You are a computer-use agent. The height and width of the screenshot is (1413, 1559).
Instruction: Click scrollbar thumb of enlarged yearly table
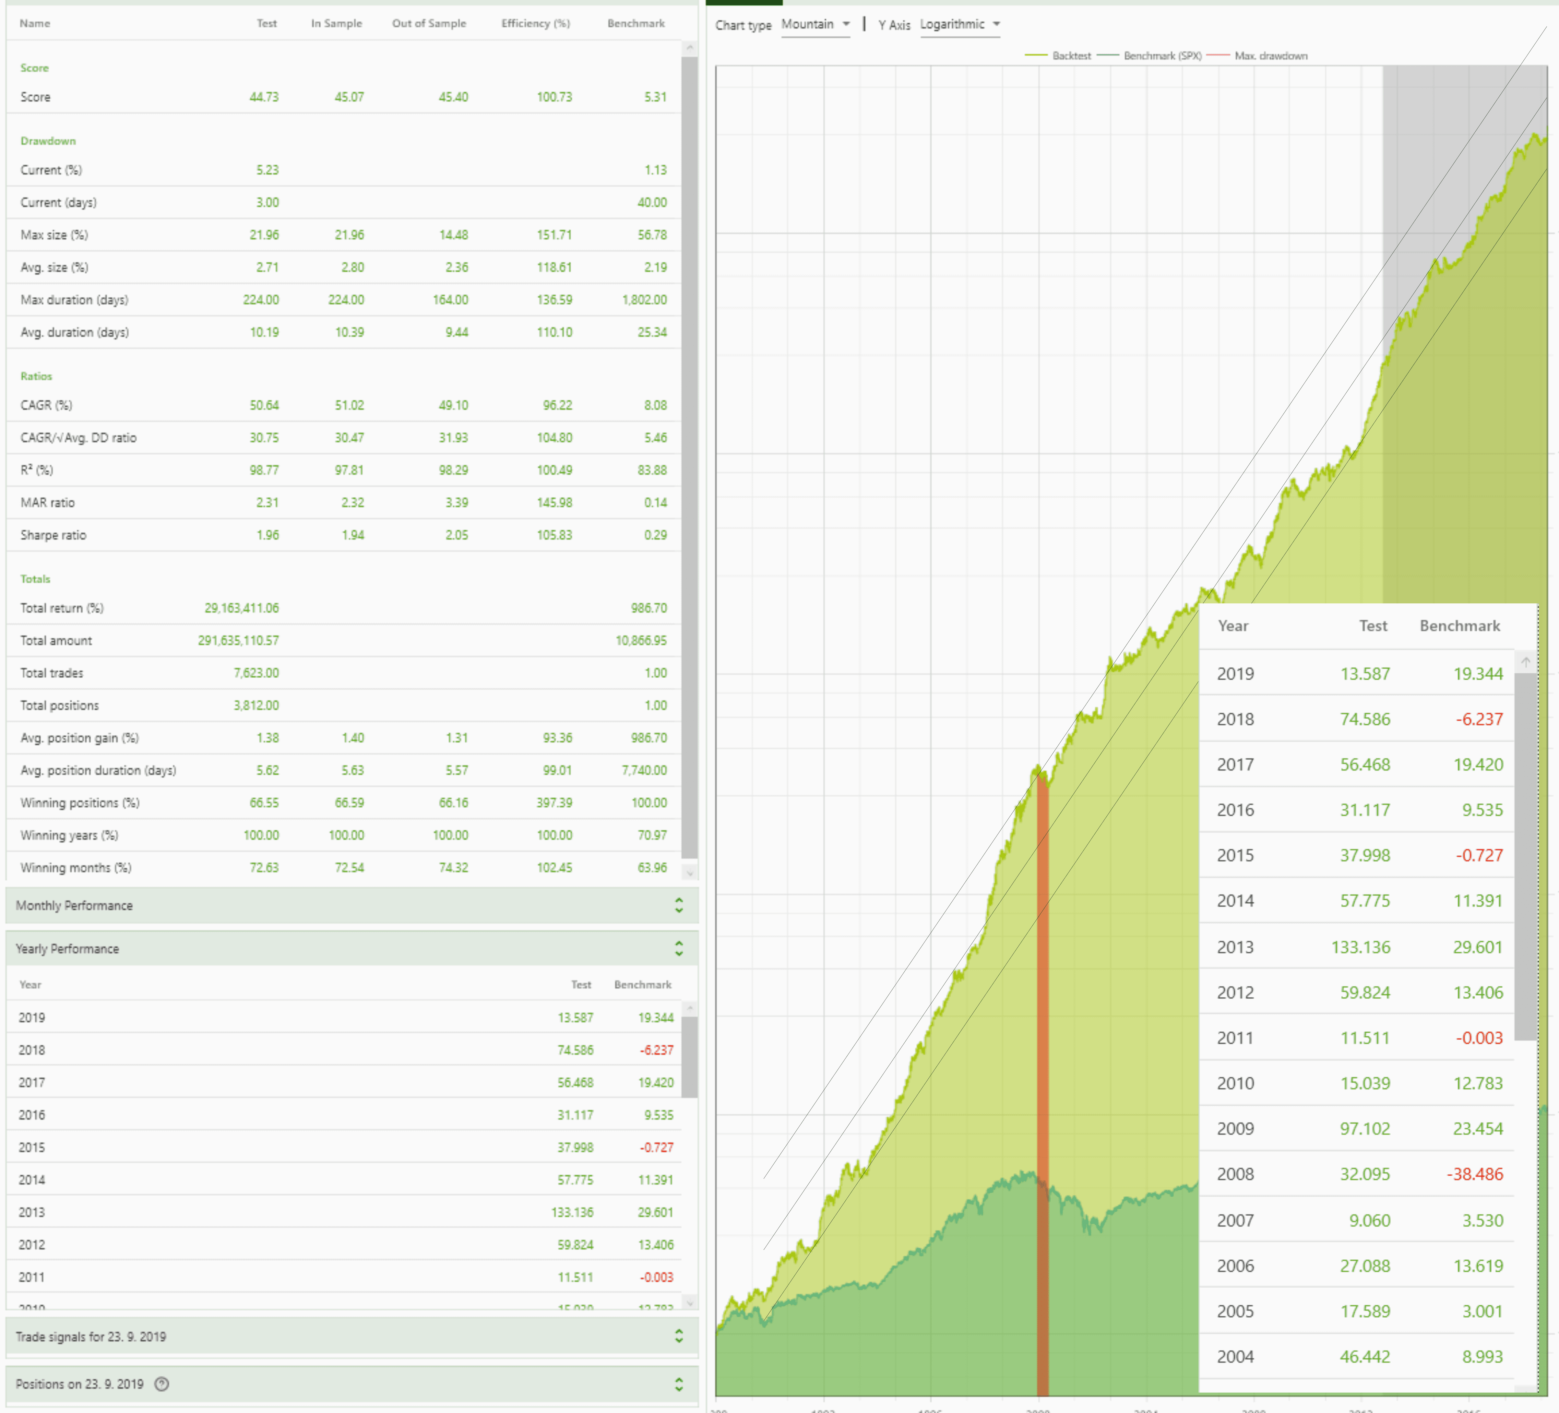coord(1525,857)
